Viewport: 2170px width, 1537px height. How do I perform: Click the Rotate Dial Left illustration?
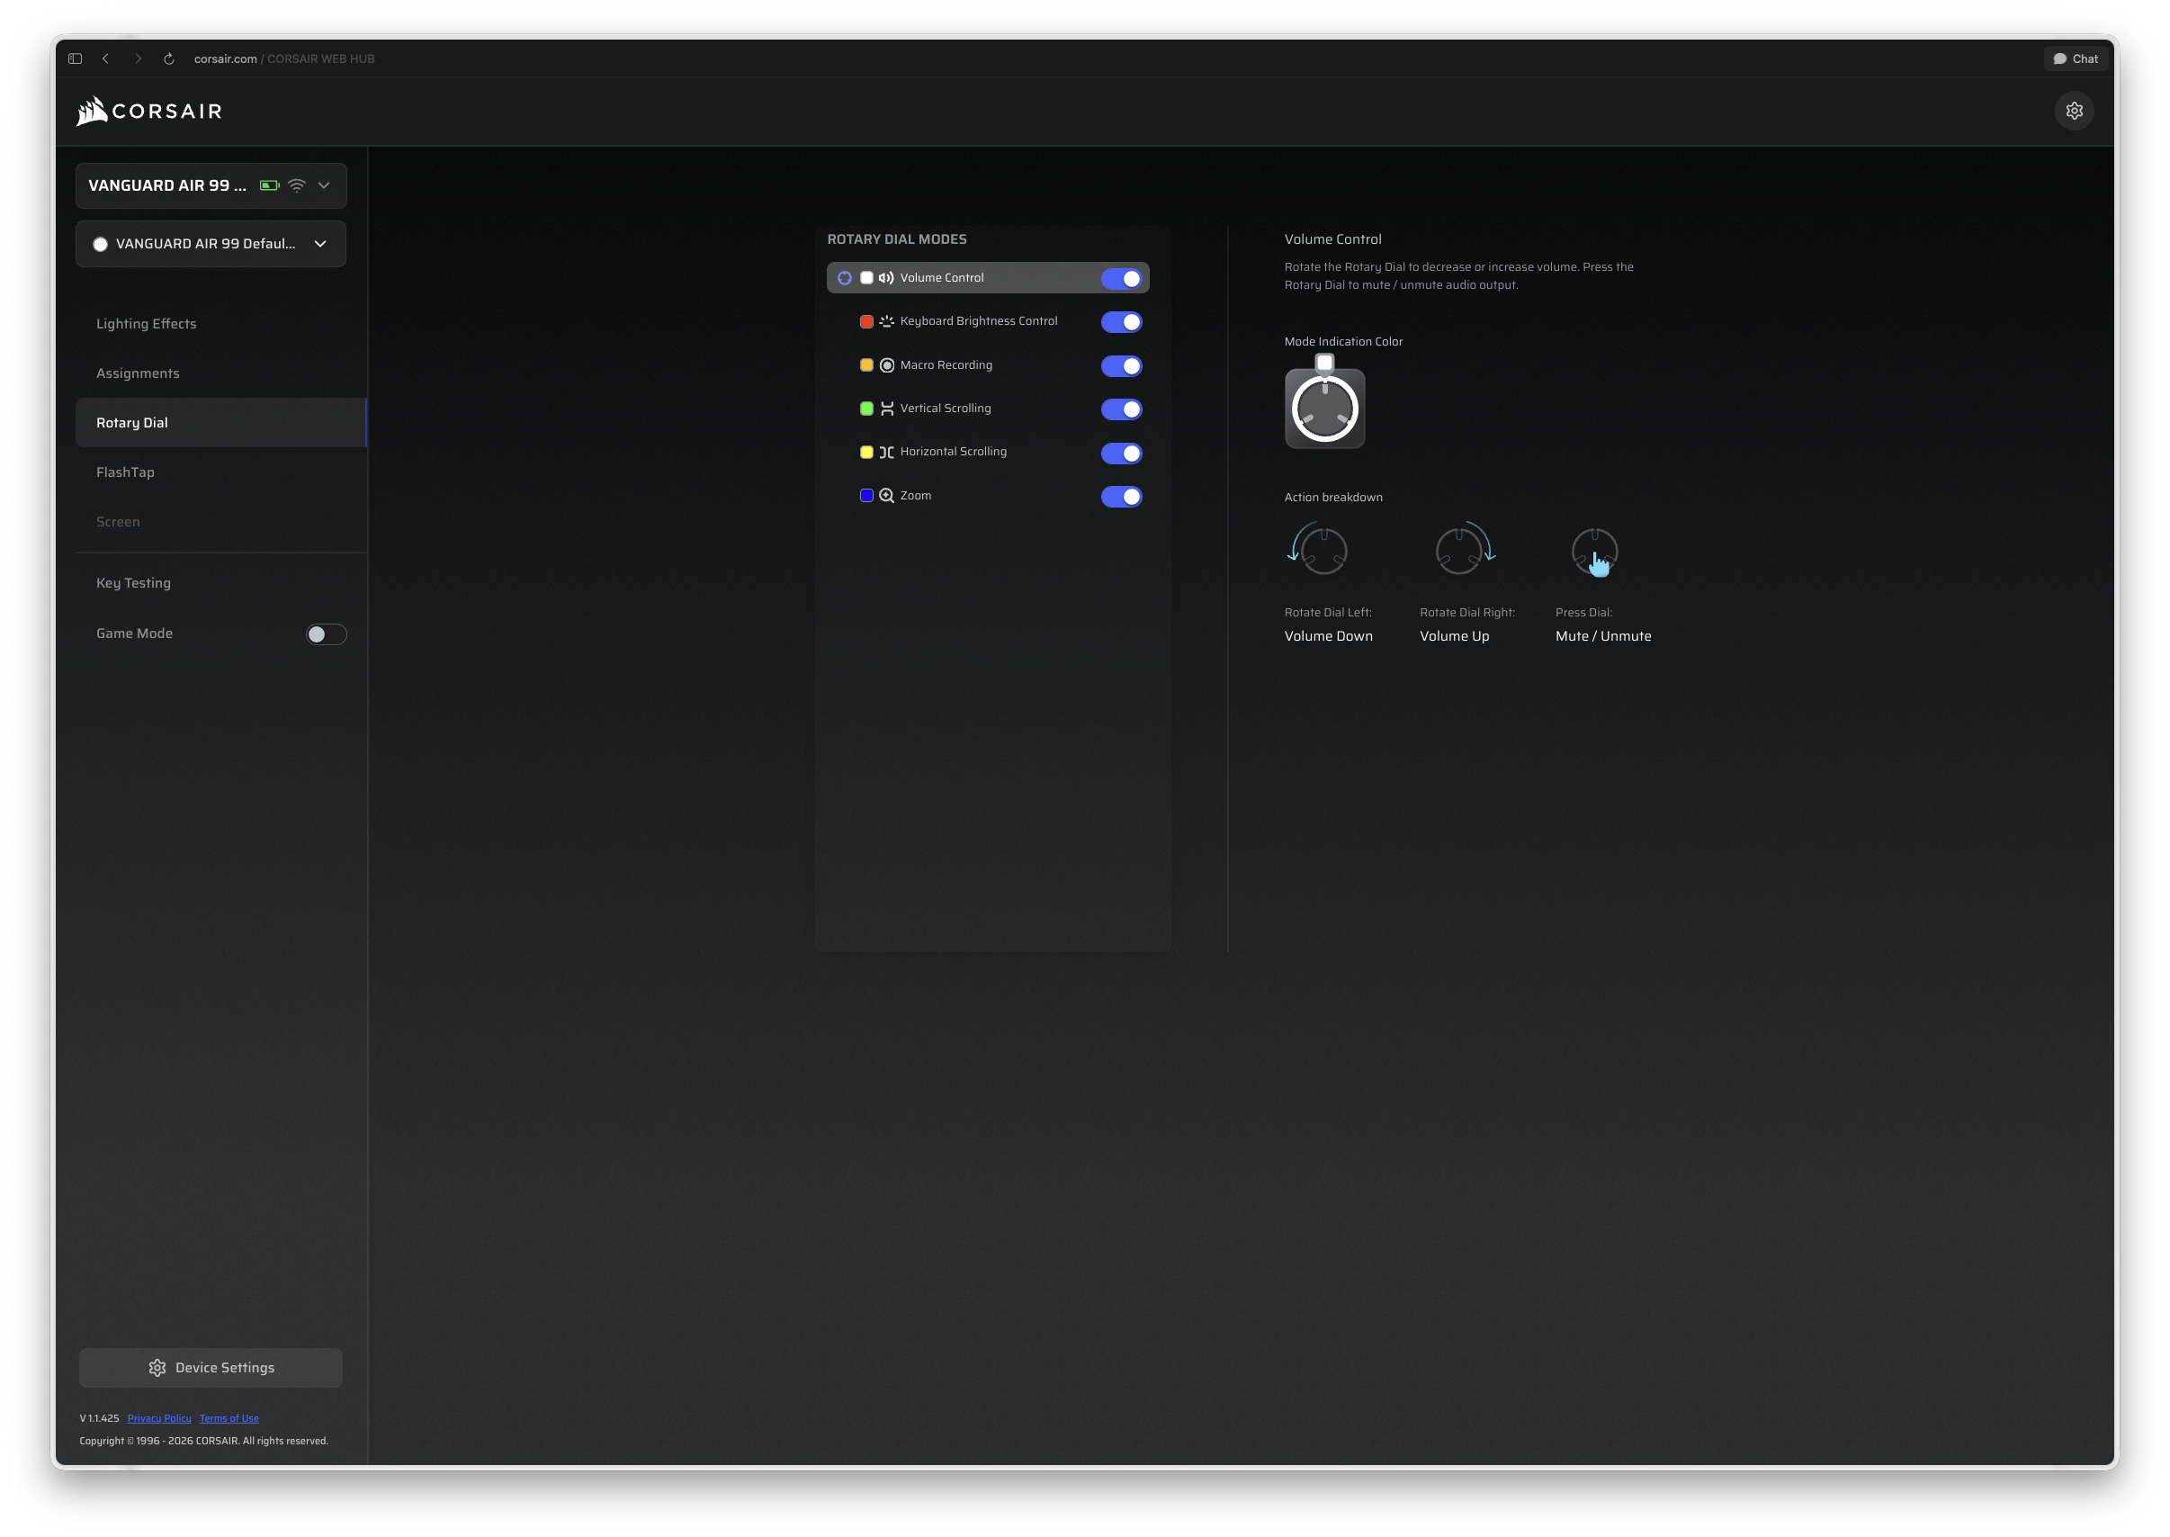[x=1318, y=549]
